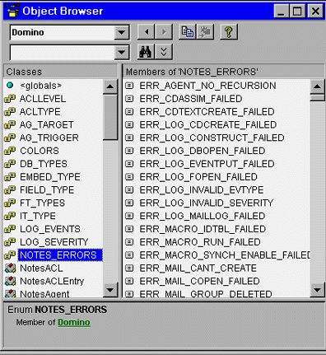This screenshot has width=326, height=355.
Task: Select ERR_LOG_CONSTRUCT_FAILED member
Action: pyautogui.click(x=212, y=138)
